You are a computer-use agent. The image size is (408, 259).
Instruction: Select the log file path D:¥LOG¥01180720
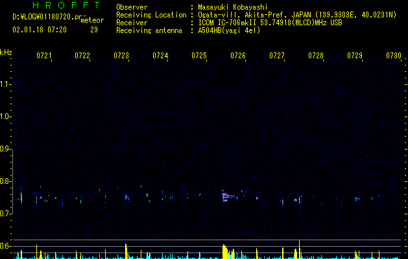(43, 17)
